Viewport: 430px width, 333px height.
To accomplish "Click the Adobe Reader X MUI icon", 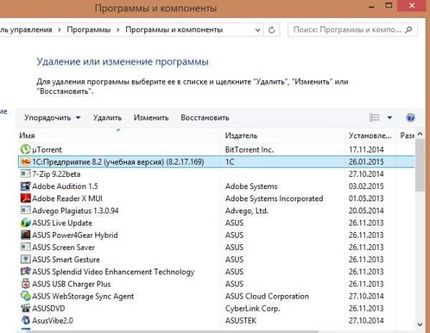I will pyautogui.click(x=26, y=198).
